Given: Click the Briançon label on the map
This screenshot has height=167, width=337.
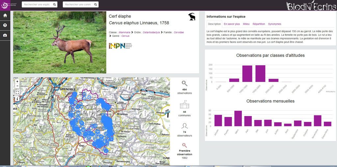Looking at the screenshot, I should tap(123, 114).
